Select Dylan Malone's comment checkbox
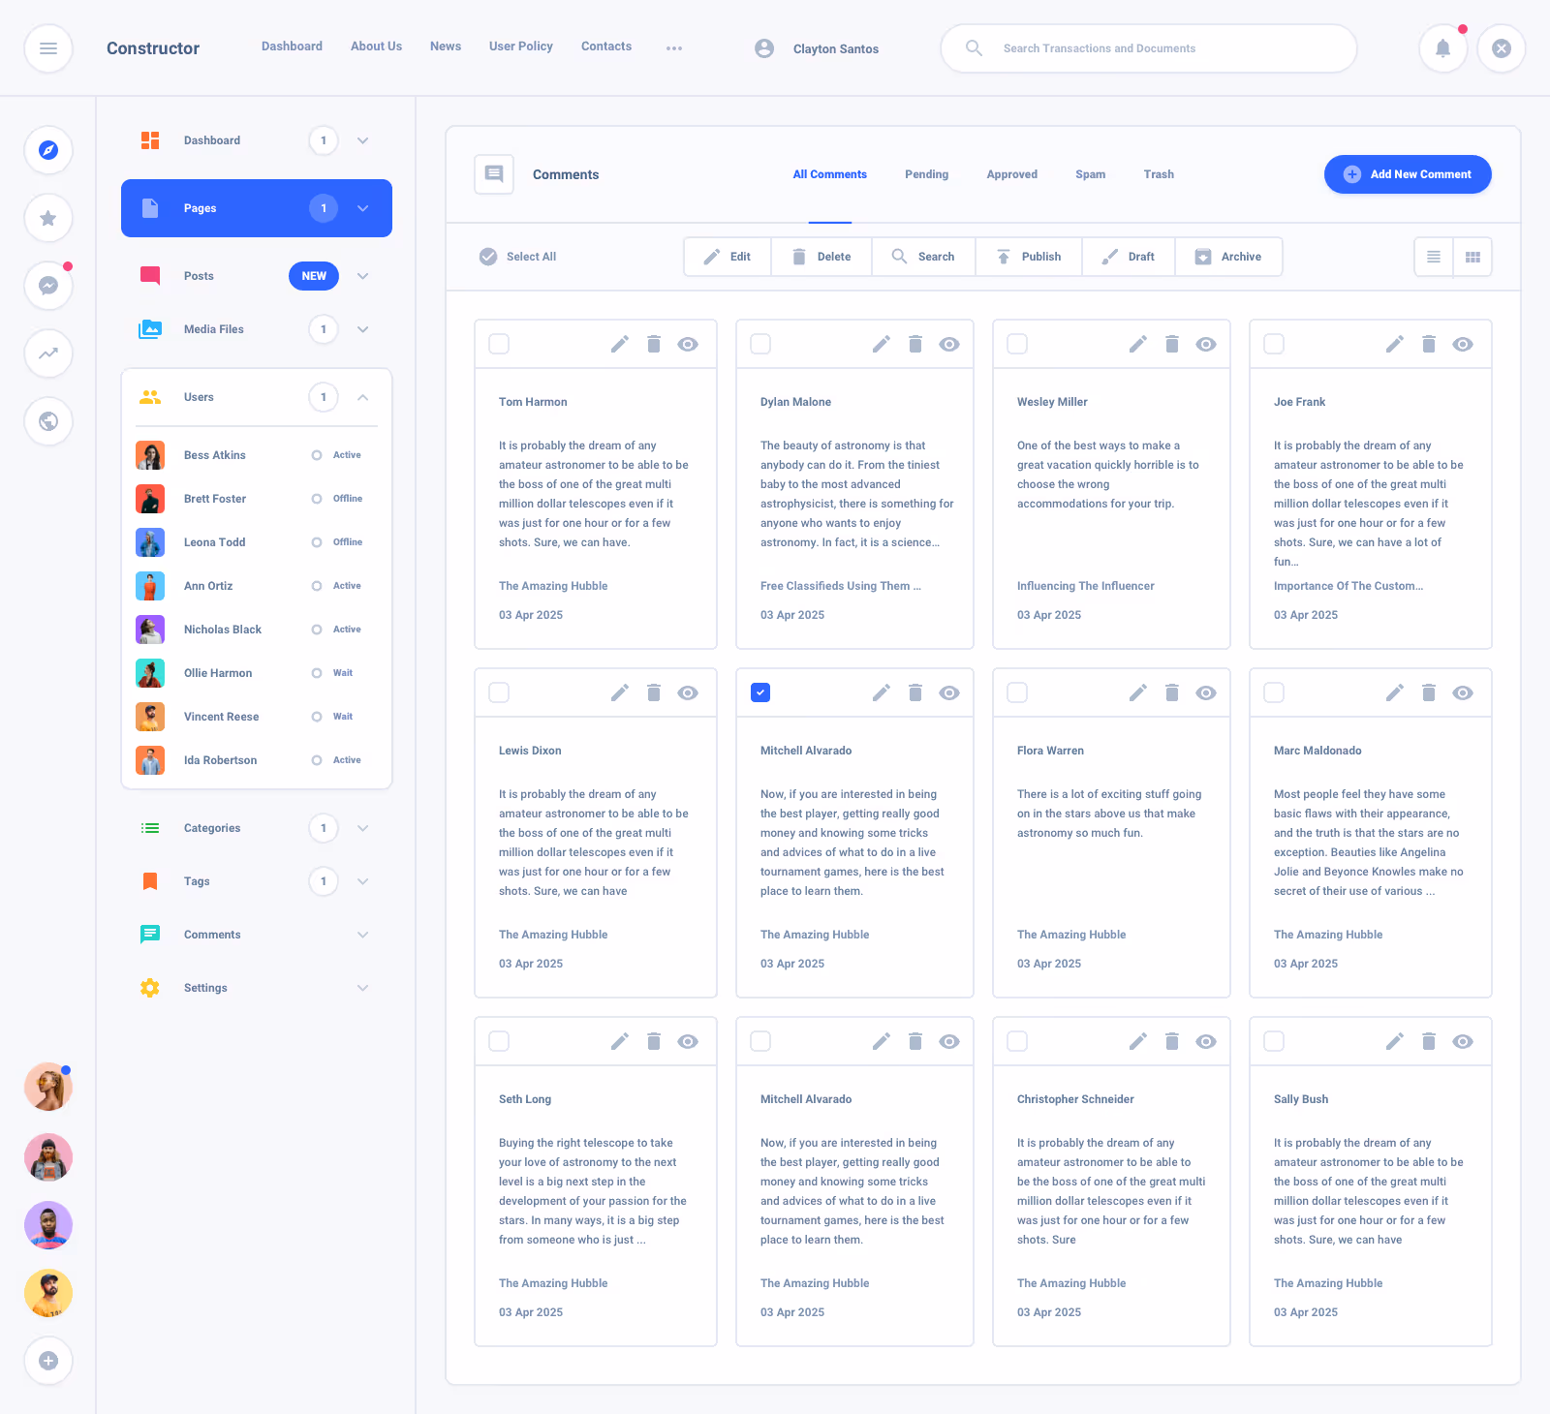1550x1414 pixels. (760, 344)
